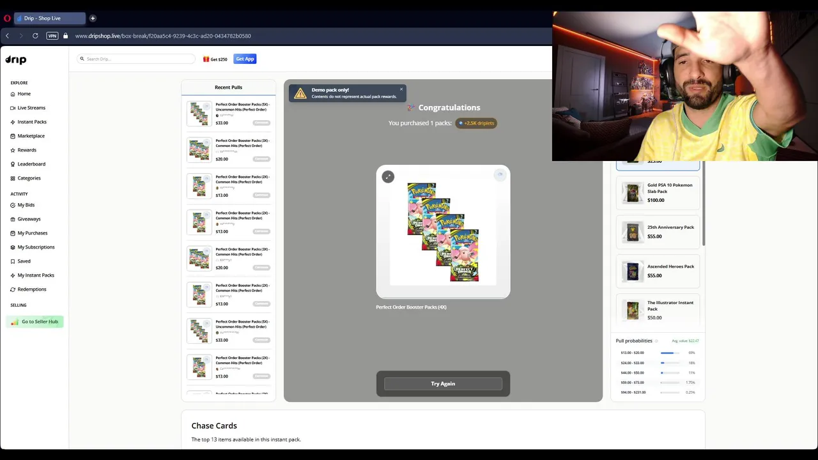Click the $44.00 - $50.00 probability bar
This screenshot has width=818, height=460.
[670, 372]
